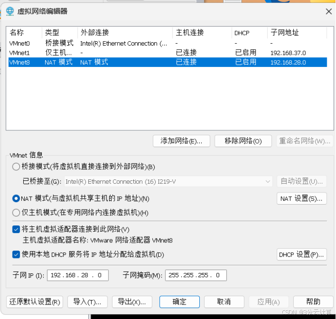
Task: Click 移除网络(O) button
Action: (243, 141)
